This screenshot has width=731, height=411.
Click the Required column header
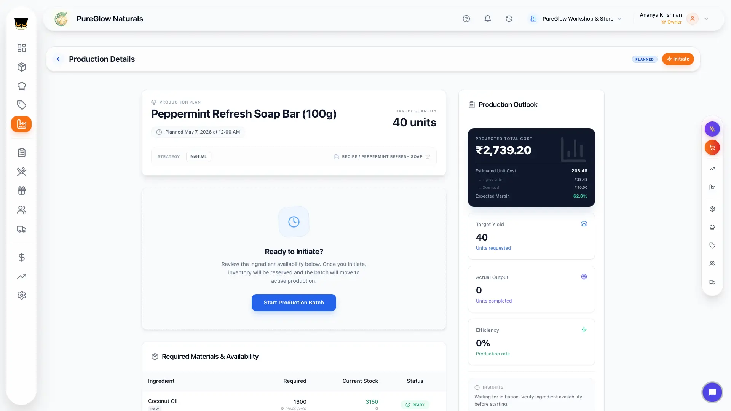pyautogui.click(x=295, y=381)
